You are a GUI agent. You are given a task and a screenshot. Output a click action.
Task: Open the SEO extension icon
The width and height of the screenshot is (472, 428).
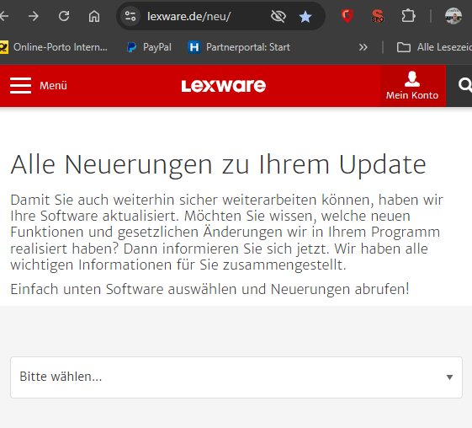point(378,16)
